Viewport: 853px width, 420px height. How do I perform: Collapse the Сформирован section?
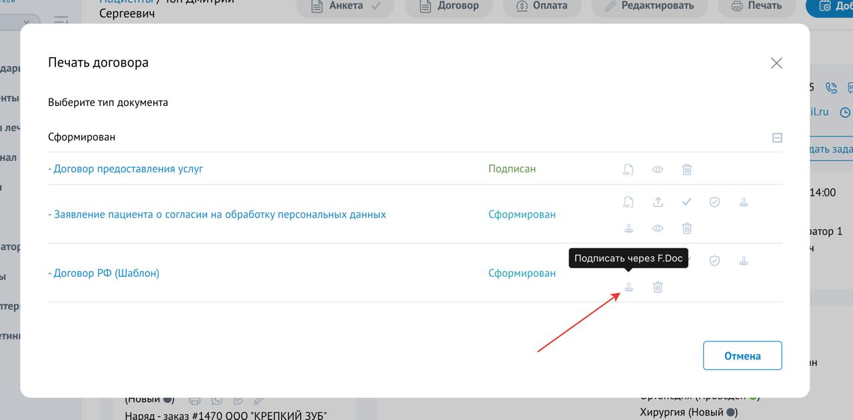[777, 138]
